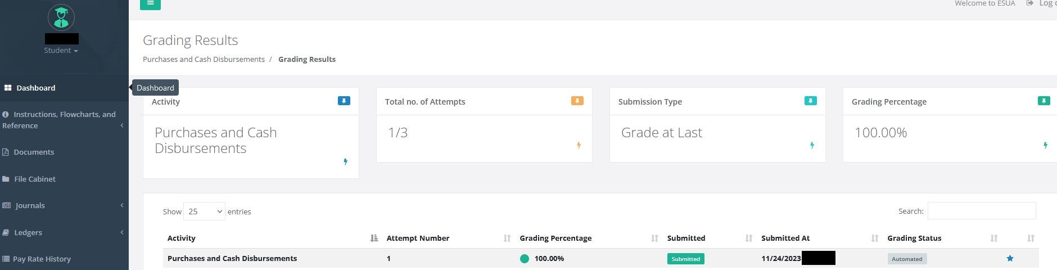Viewport: 1057px width, 270px height.
Task: Open the Show entries count dropdown
Action: point(204,211)
